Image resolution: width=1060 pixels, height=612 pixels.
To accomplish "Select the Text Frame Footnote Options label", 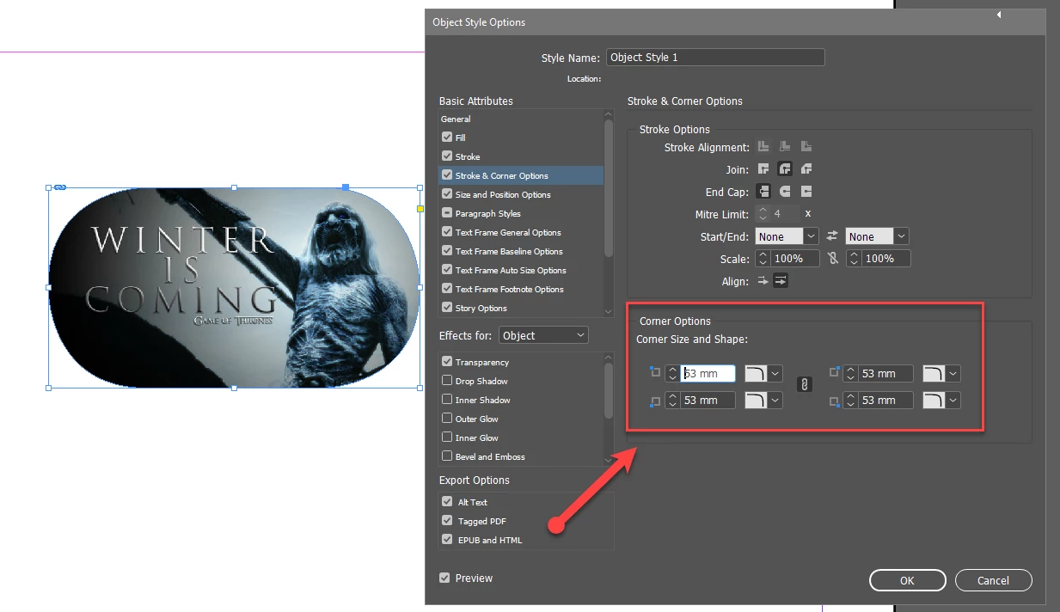I will click(x=510, y=289).
